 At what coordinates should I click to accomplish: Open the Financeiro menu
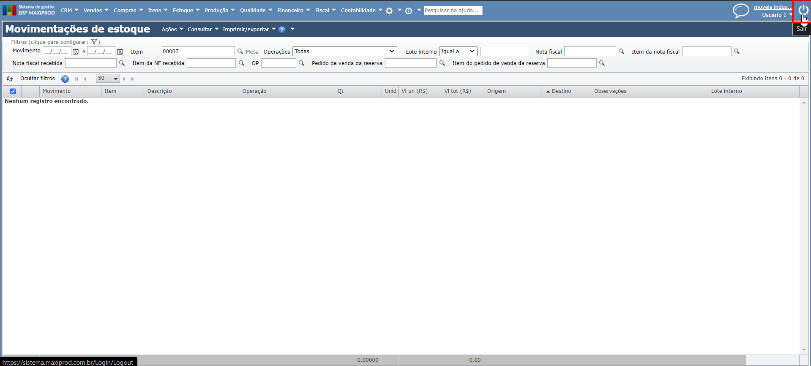pos(293,10)
